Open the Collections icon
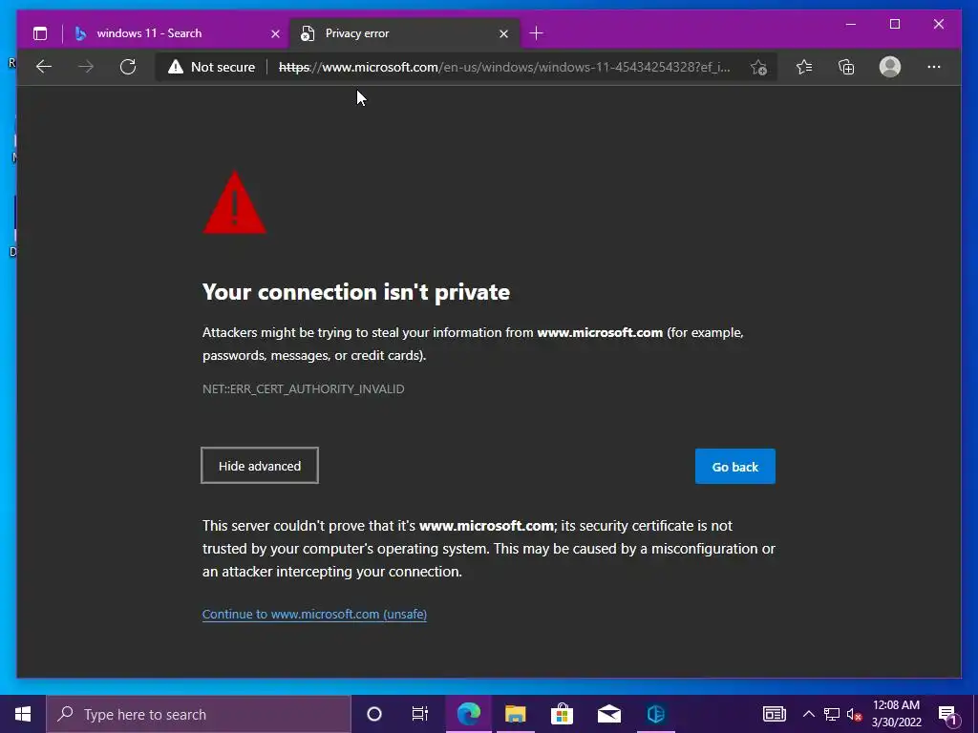This screenshot has height=733, width=978. [846, 67]
